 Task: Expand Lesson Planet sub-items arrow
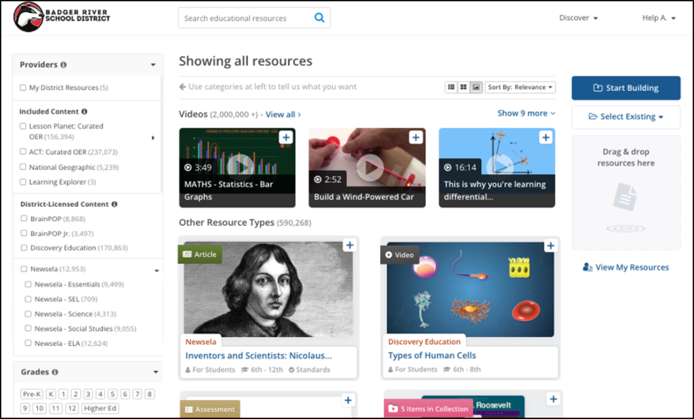153,138
